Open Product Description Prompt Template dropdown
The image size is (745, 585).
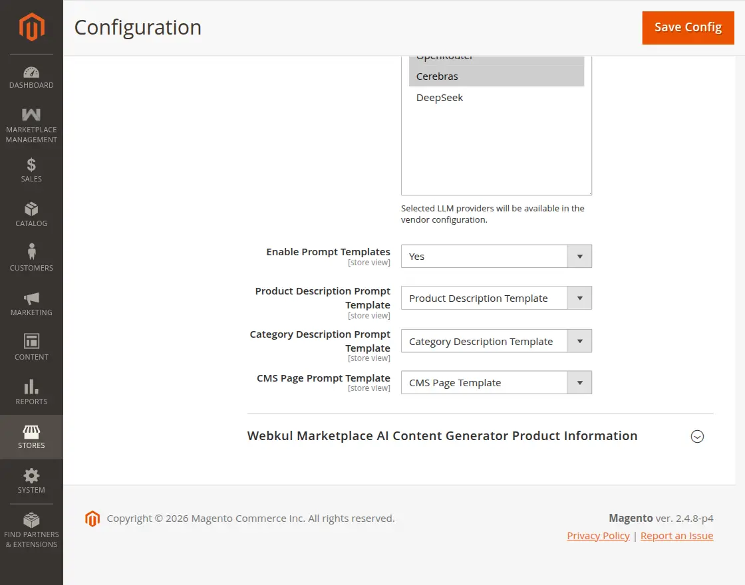(x=496, y=298)
